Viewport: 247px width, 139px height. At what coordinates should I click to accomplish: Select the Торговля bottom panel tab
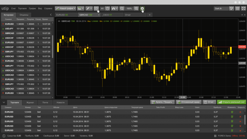click(x=14, y=102)
